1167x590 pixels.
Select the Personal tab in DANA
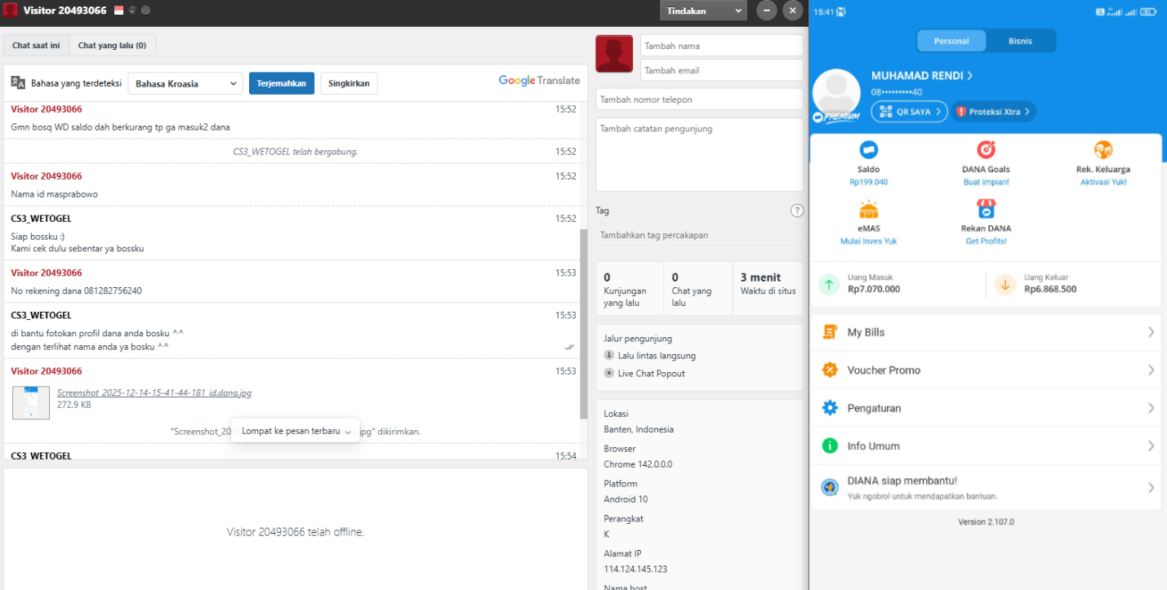(x=951, y=41)
